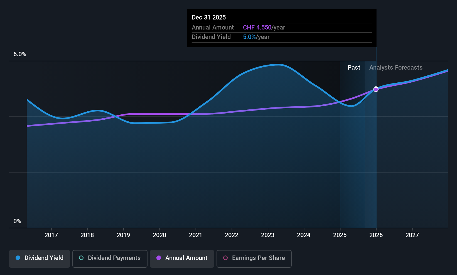Click the Dividend Yield tooltip label
Viewport: 457px width, 275px height.
[211, 37]
